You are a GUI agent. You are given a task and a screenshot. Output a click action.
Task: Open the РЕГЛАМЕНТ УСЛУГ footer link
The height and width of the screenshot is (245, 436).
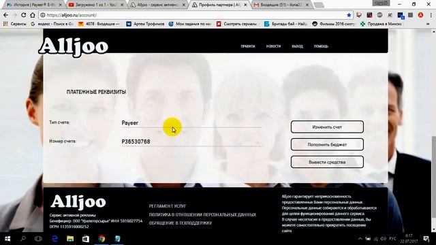tap(168, 206)
